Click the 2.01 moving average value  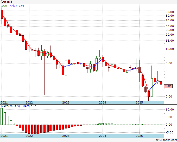21,6
